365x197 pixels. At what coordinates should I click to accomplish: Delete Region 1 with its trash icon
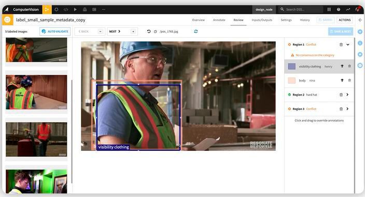point(341,45)
